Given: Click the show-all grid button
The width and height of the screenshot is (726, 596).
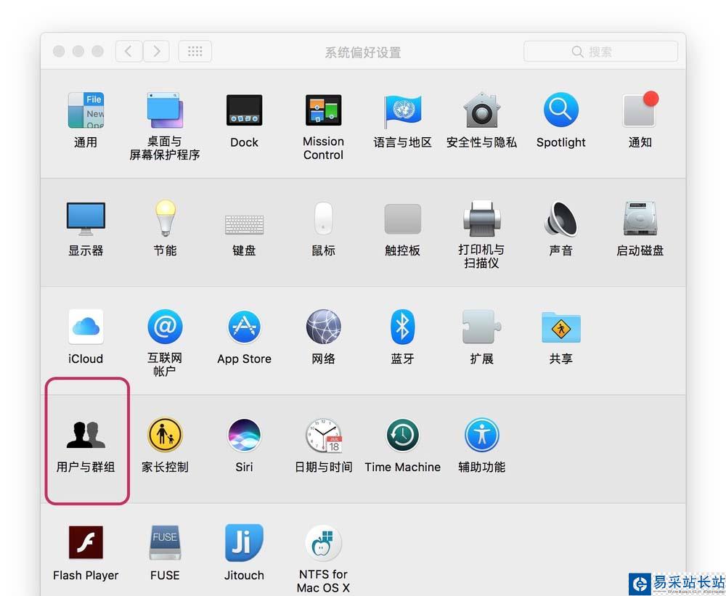Looking at the screenshot, I should click(x=195, y=51).
